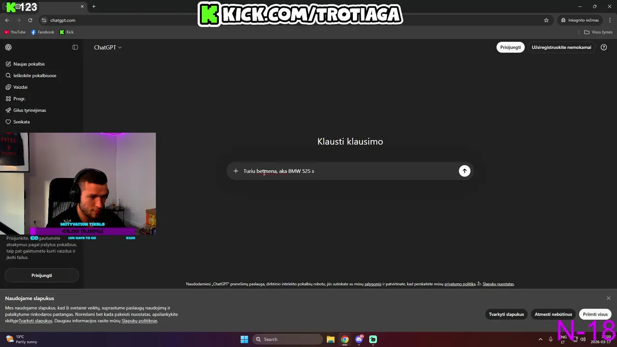Open the Vaizdai section
Image resolution: width=617 pixels, height=347 pixels.
coord(41,87)
